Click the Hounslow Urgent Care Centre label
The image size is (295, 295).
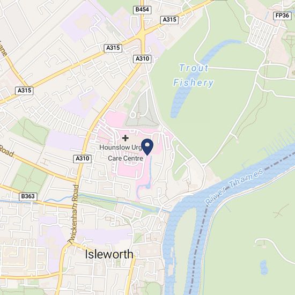point(122,153)
